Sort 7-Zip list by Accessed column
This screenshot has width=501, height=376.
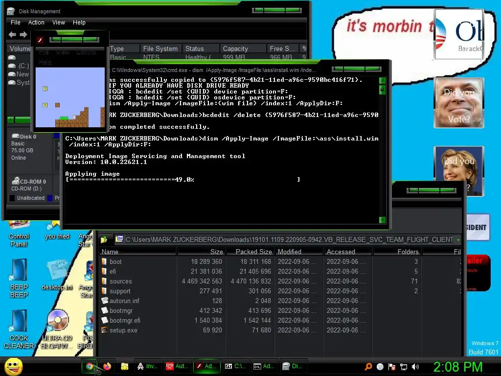348,252
